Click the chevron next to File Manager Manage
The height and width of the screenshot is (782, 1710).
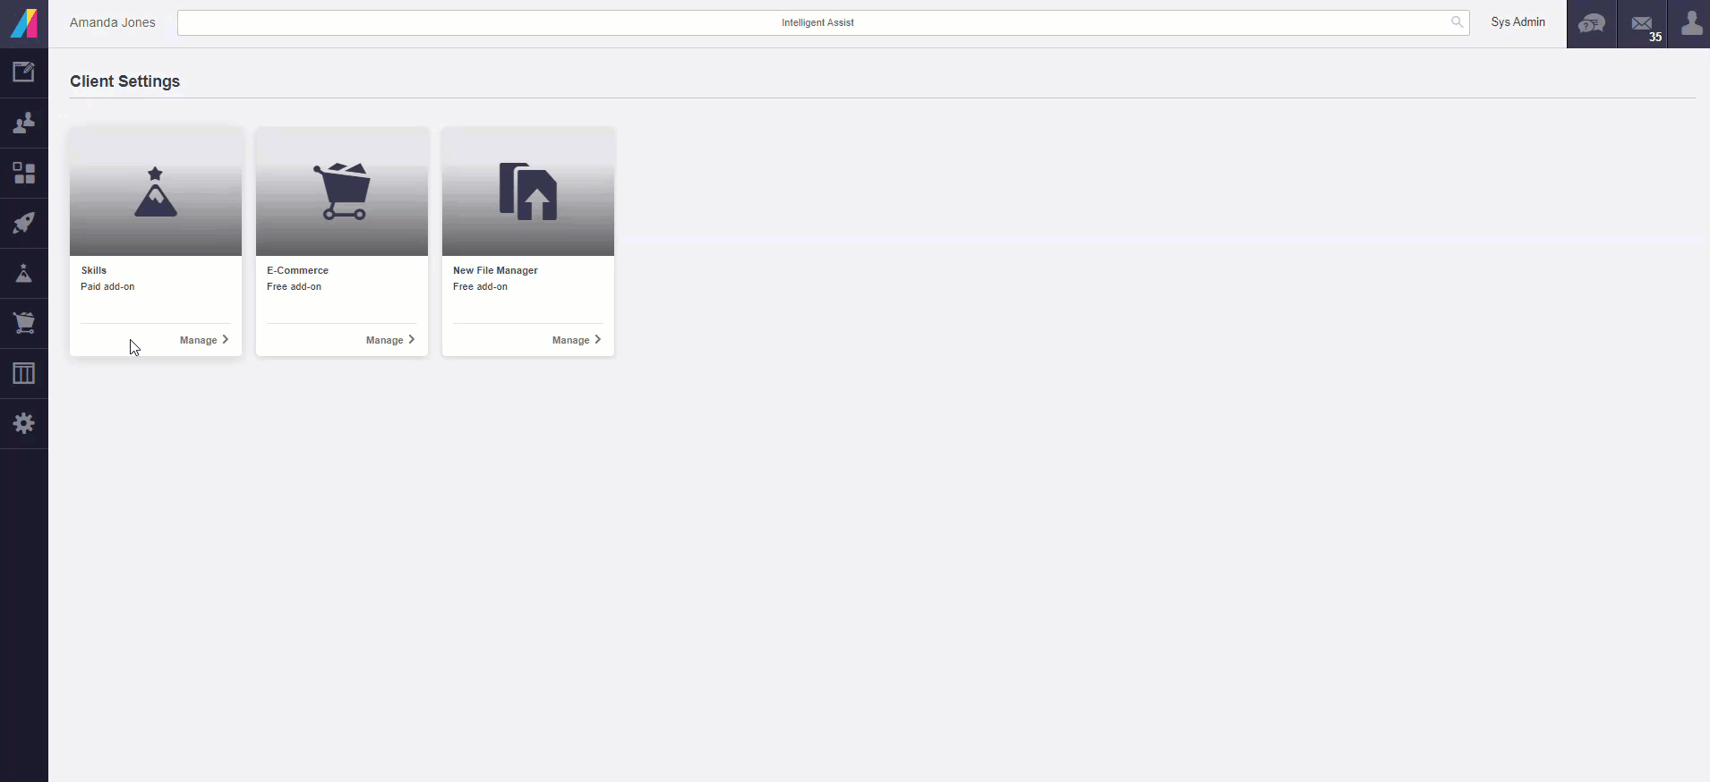pyautogui.click(x=598, y=340)
